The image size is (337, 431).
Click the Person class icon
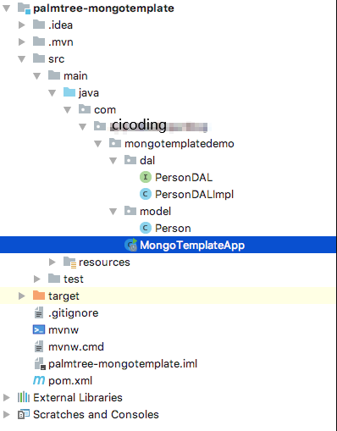click(x=146, y=228)
